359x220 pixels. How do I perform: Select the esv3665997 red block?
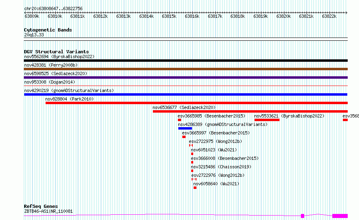point(184,137)
